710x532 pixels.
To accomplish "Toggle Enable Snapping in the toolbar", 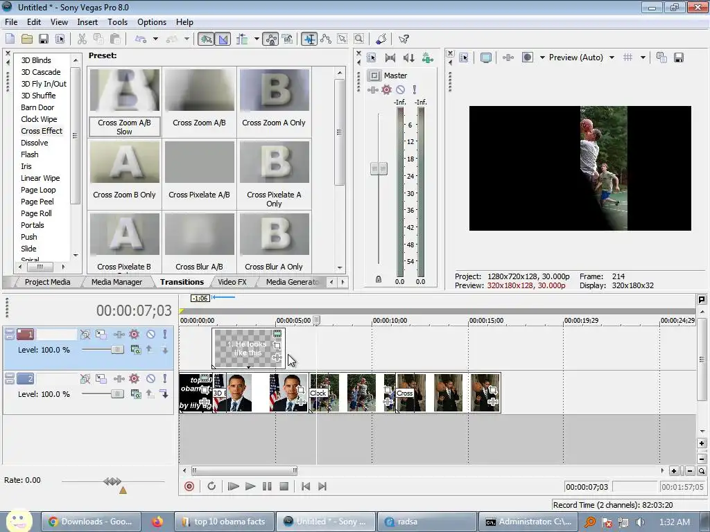I will click(206, 39).
